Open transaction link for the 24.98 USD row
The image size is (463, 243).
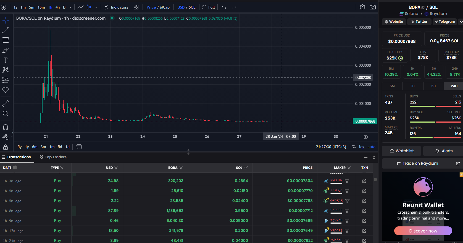364,181
